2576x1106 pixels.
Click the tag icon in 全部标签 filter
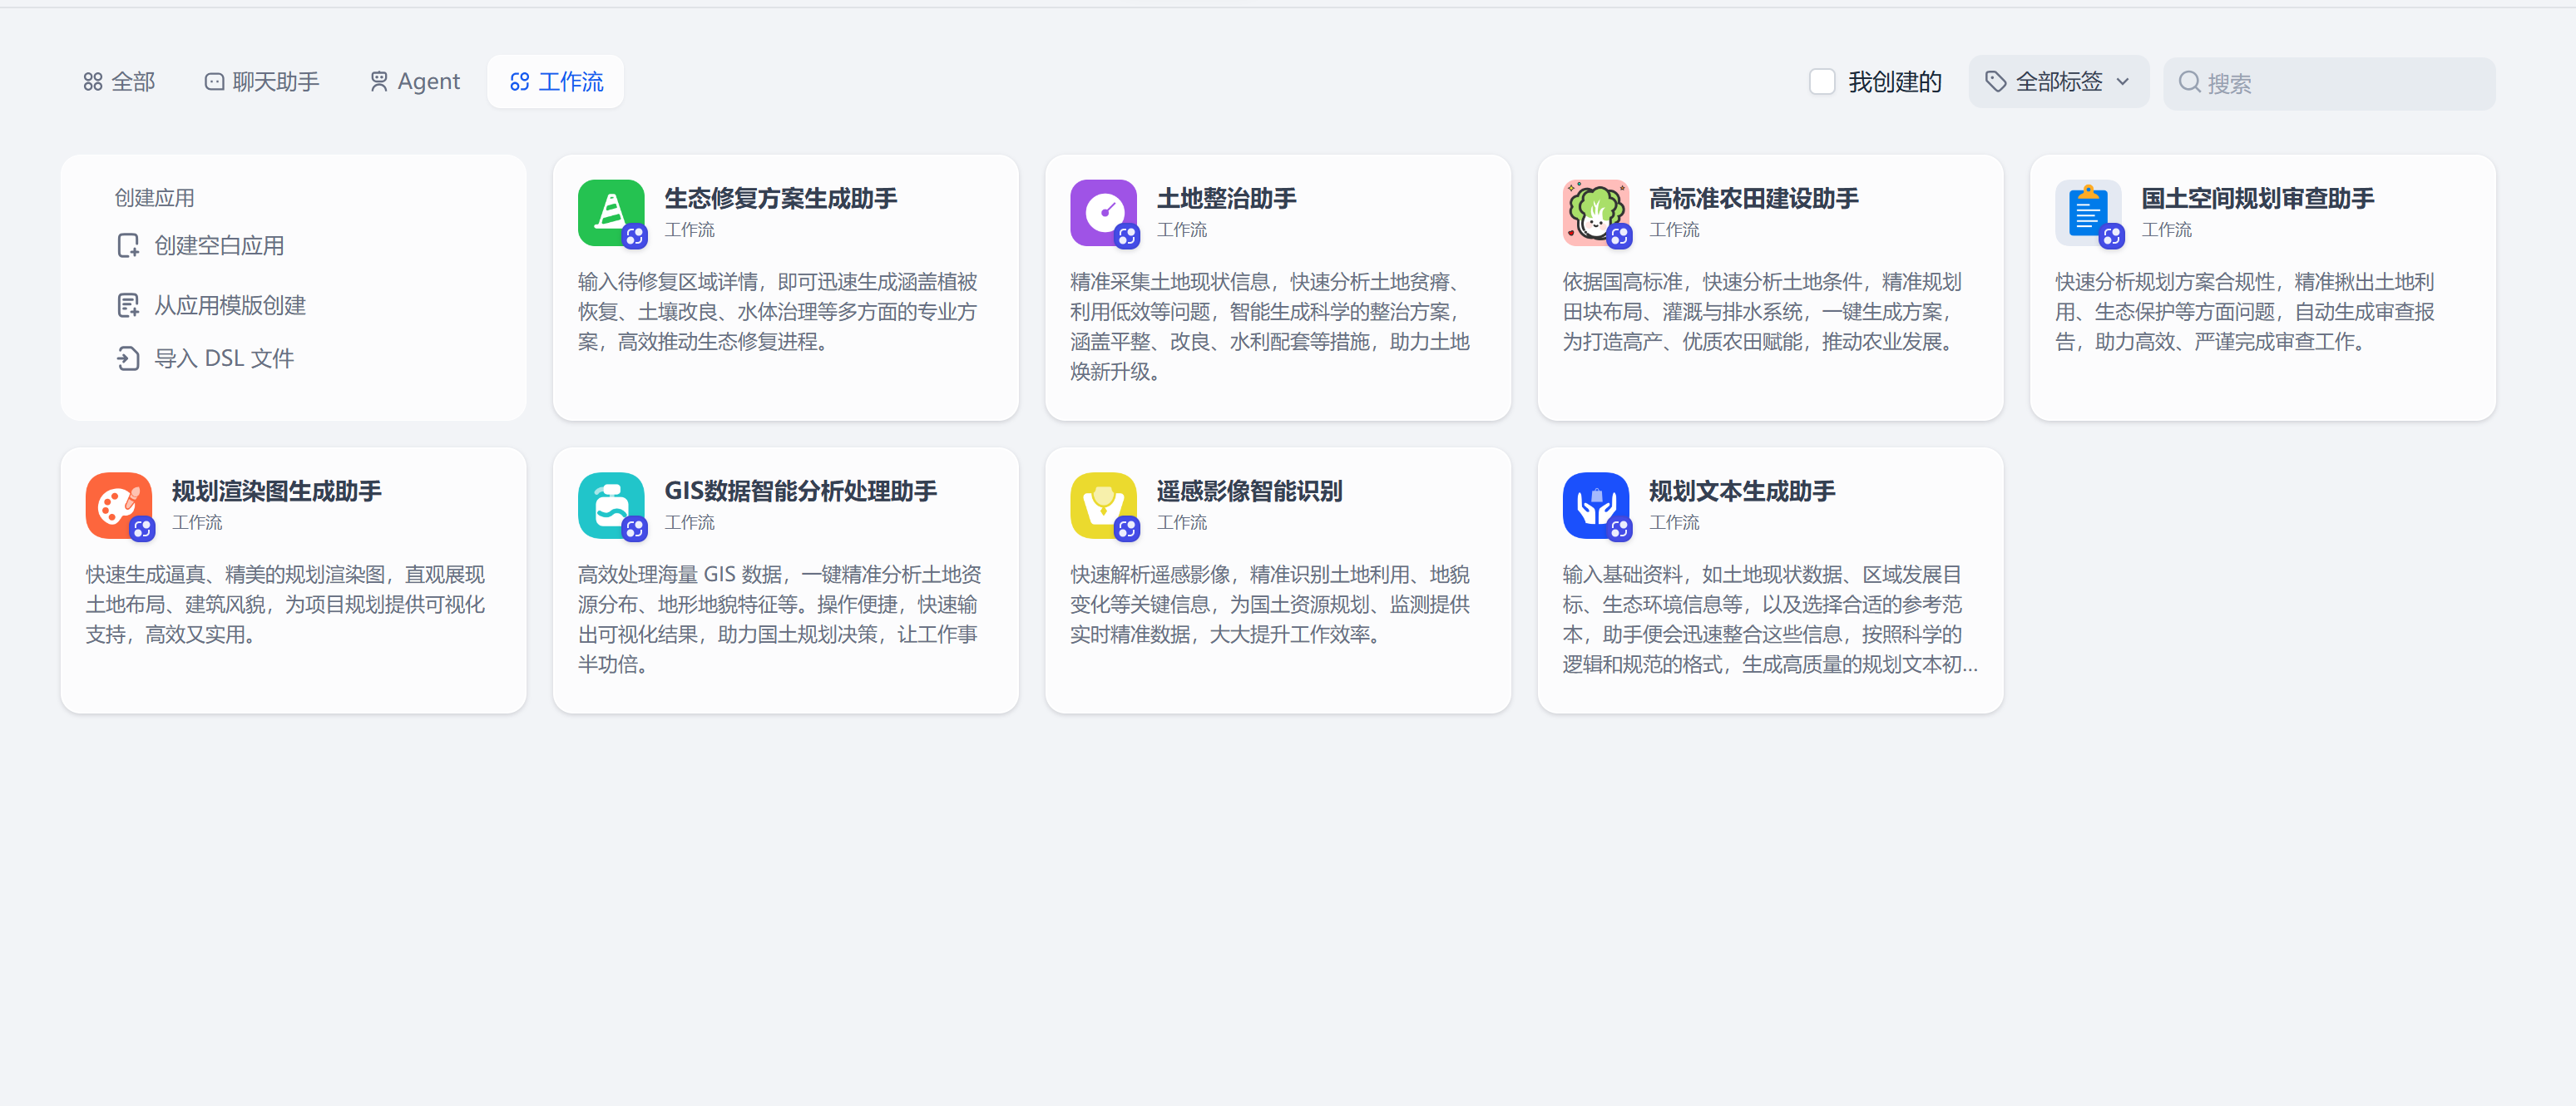click(x=1995, y=82)
